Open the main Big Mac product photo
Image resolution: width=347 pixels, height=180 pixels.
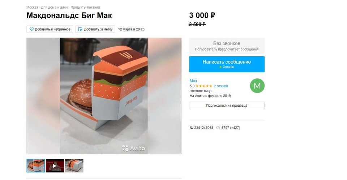[104, 96]
